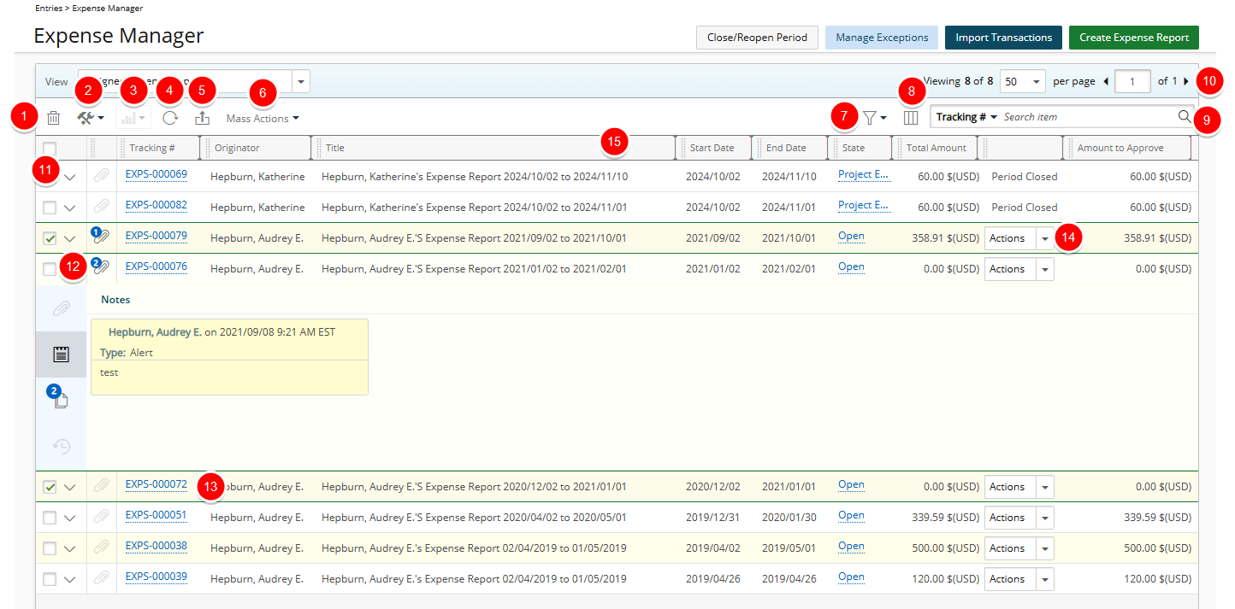Sort by Start Date column header
1235x609 pixels.
click(712, 148)
